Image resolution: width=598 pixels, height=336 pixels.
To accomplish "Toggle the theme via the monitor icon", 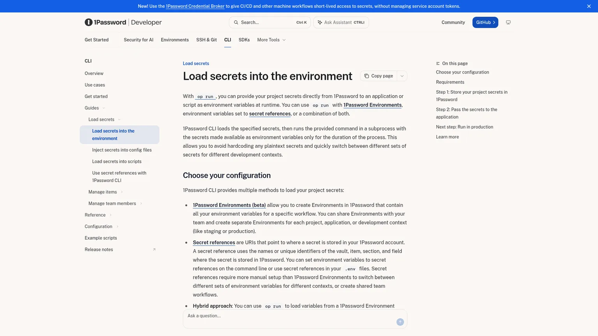I will (x=508, y=23).
